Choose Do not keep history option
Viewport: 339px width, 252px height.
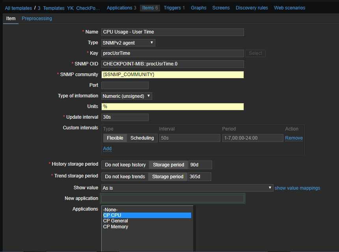(125, 165)
